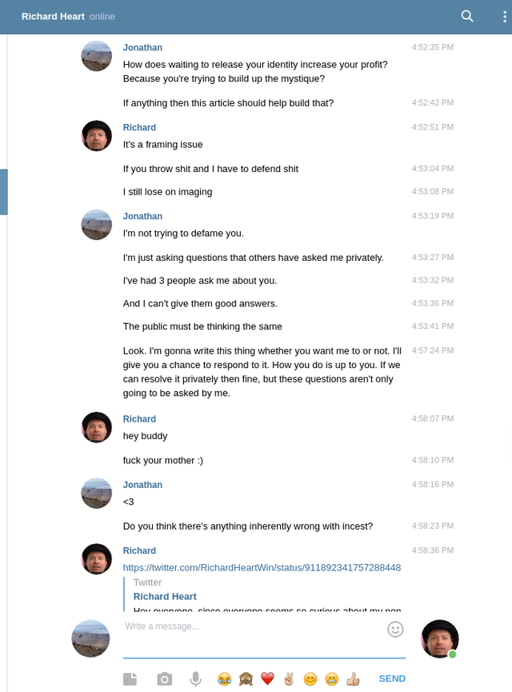512x692 pixels.
Task: Open the three-dot more options menu
Action: [x=505, y=17]
